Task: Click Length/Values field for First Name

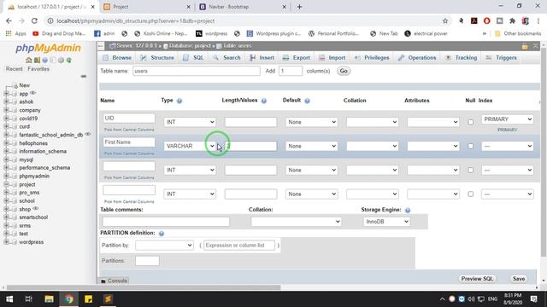Action: pyautogui.click(x=250, y=146)
